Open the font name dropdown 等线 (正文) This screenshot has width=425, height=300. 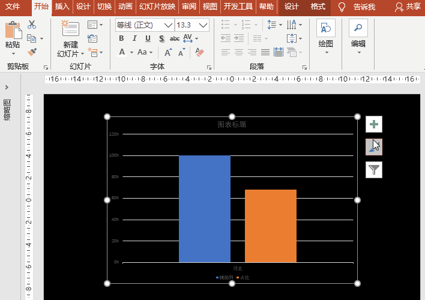coord(168,25)
